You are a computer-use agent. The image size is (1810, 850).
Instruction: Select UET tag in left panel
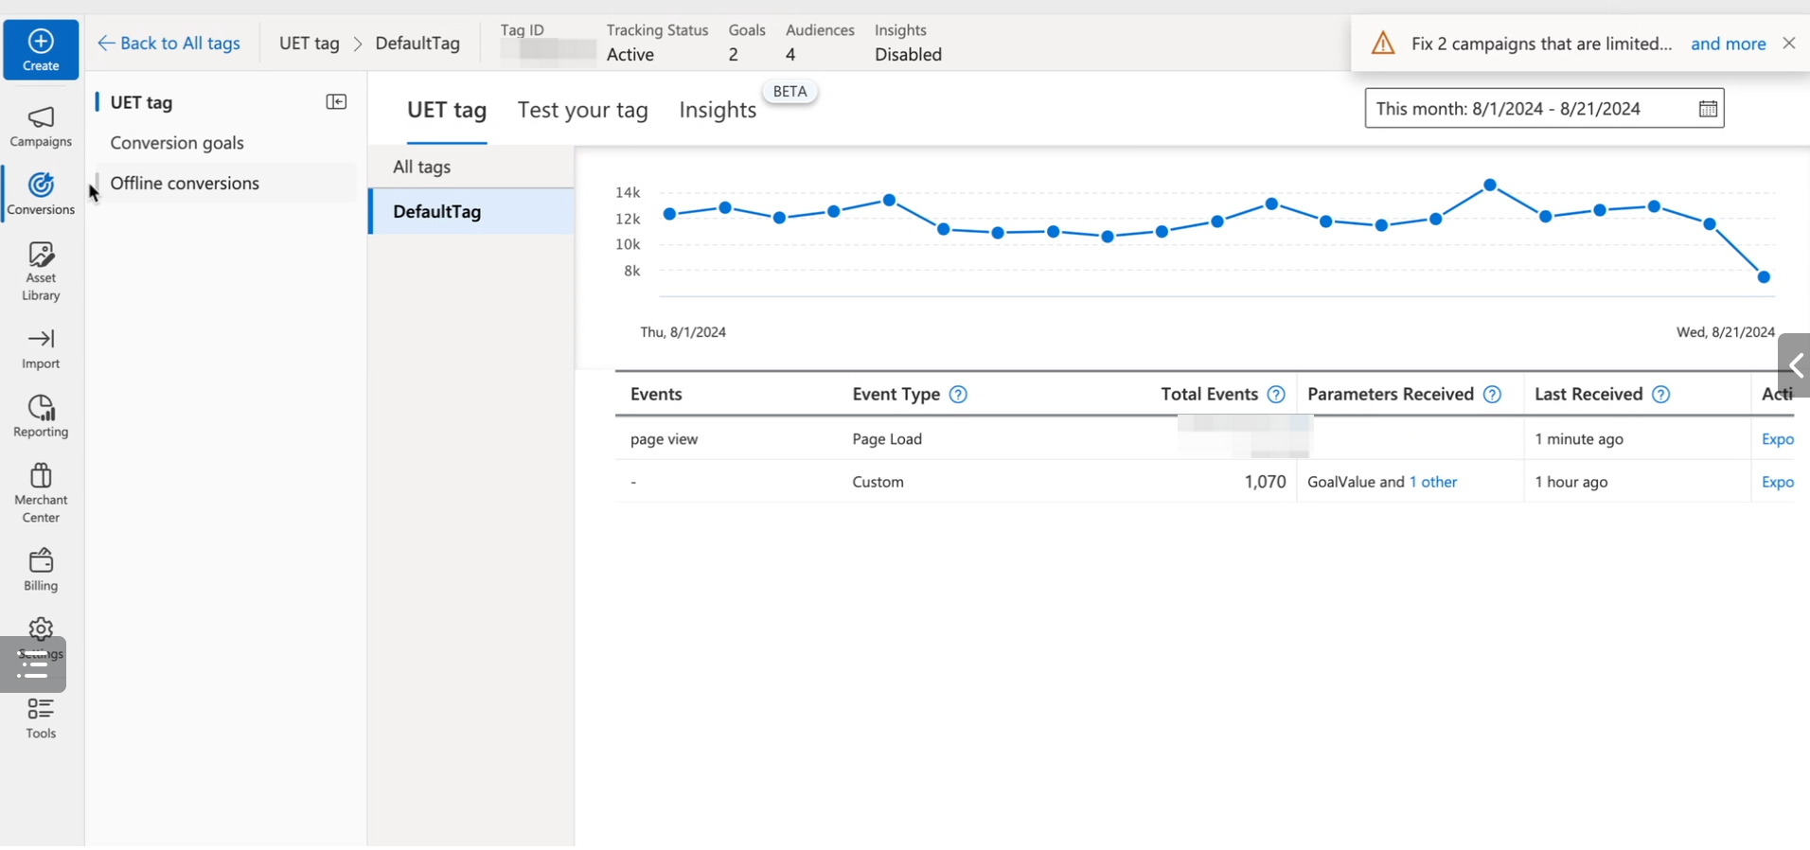click(141, 102)
